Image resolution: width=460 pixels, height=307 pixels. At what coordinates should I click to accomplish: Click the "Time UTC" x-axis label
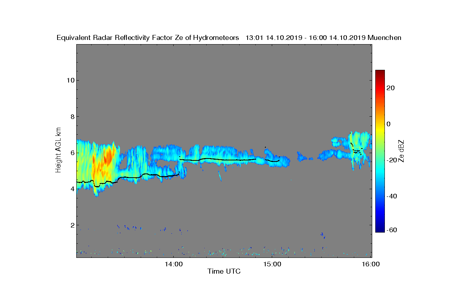pos(224,272)
